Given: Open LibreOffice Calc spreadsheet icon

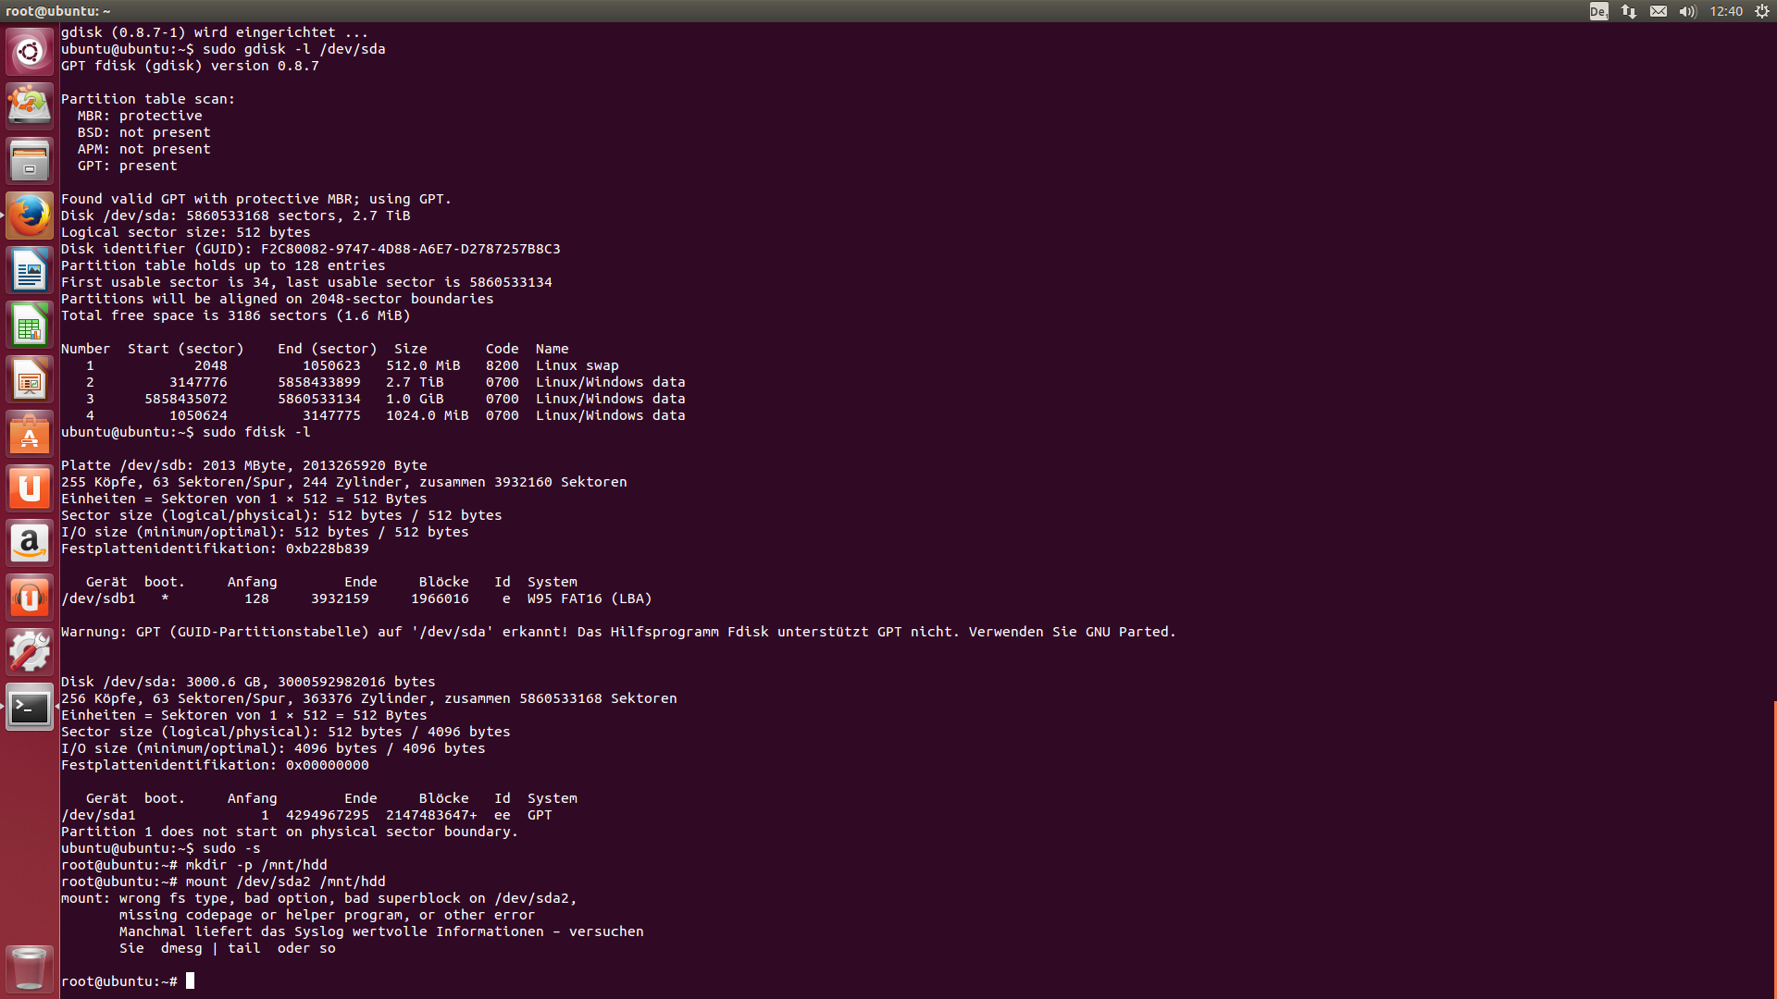Looking at the screenshot, I should click(x=30, y=325).
